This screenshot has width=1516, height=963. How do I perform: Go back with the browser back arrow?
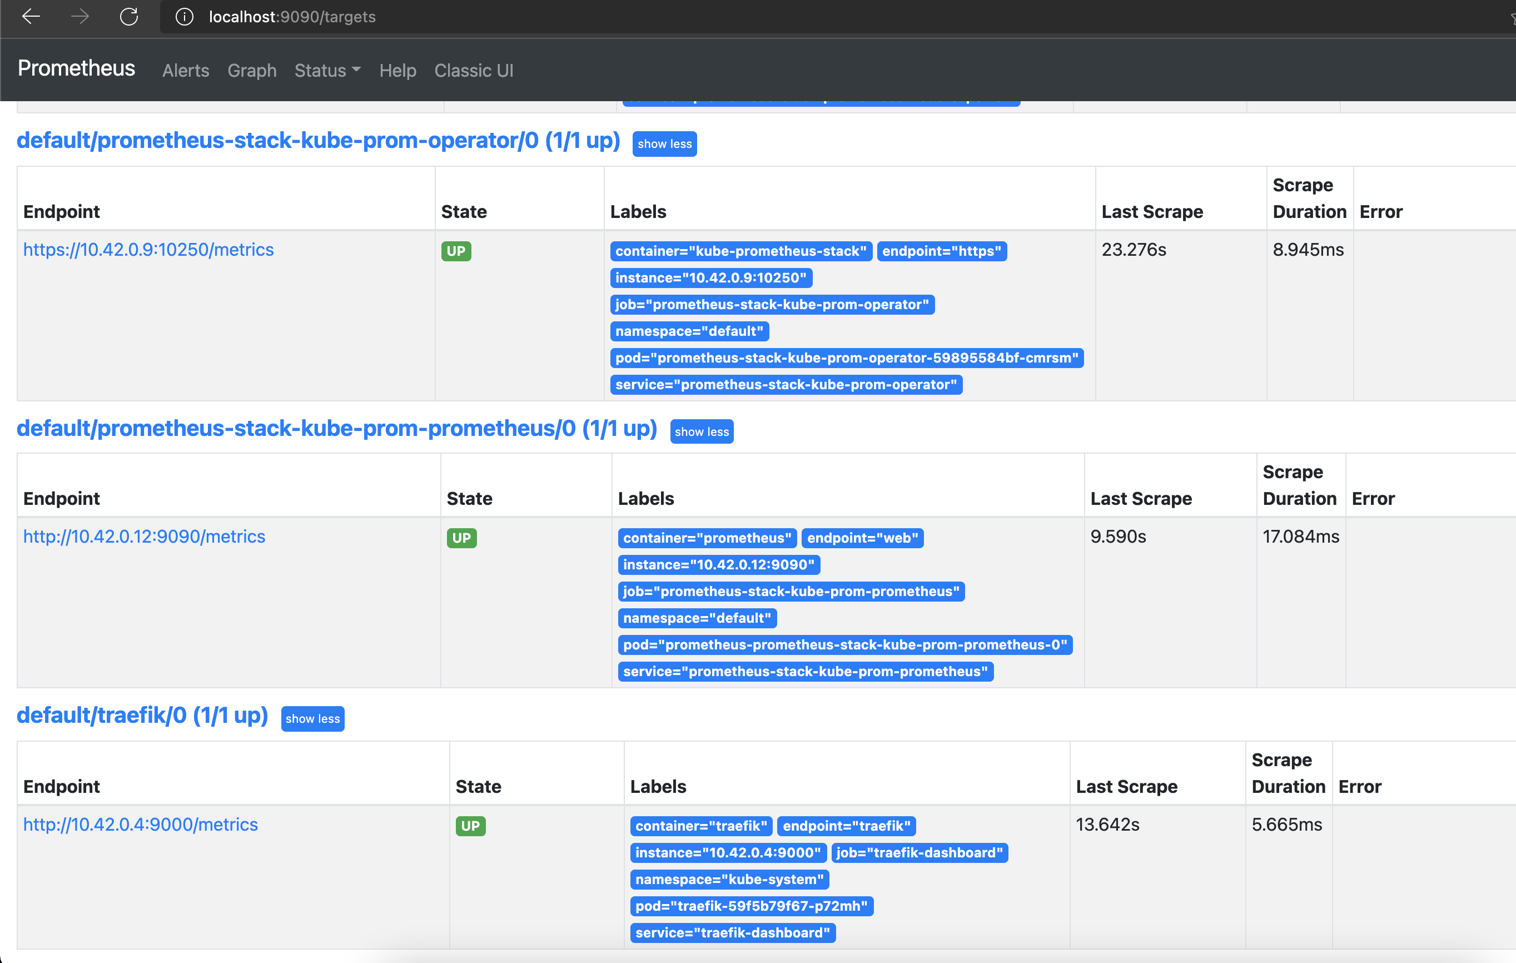click(31, 16)
